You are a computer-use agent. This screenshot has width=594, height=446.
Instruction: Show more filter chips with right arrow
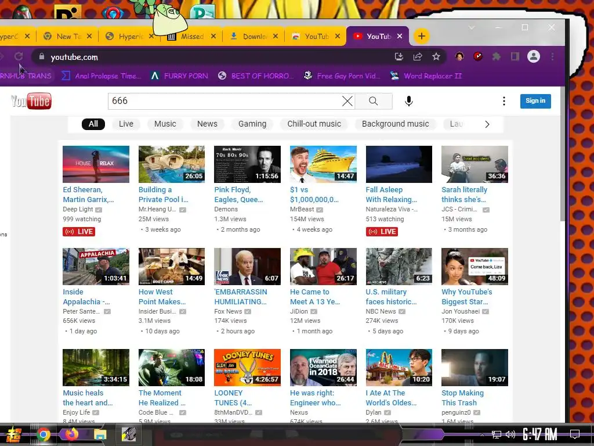[x=487, y=124]
